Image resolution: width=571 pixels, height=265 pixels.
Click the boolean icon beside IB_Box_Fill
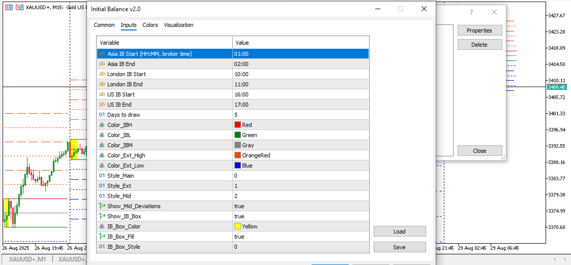[x=102, y=237]
